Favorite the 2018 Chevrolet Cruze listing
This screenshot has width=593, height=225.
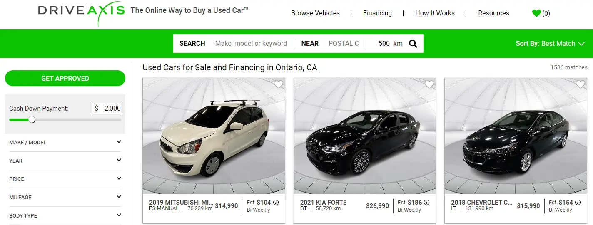(580, 84)
